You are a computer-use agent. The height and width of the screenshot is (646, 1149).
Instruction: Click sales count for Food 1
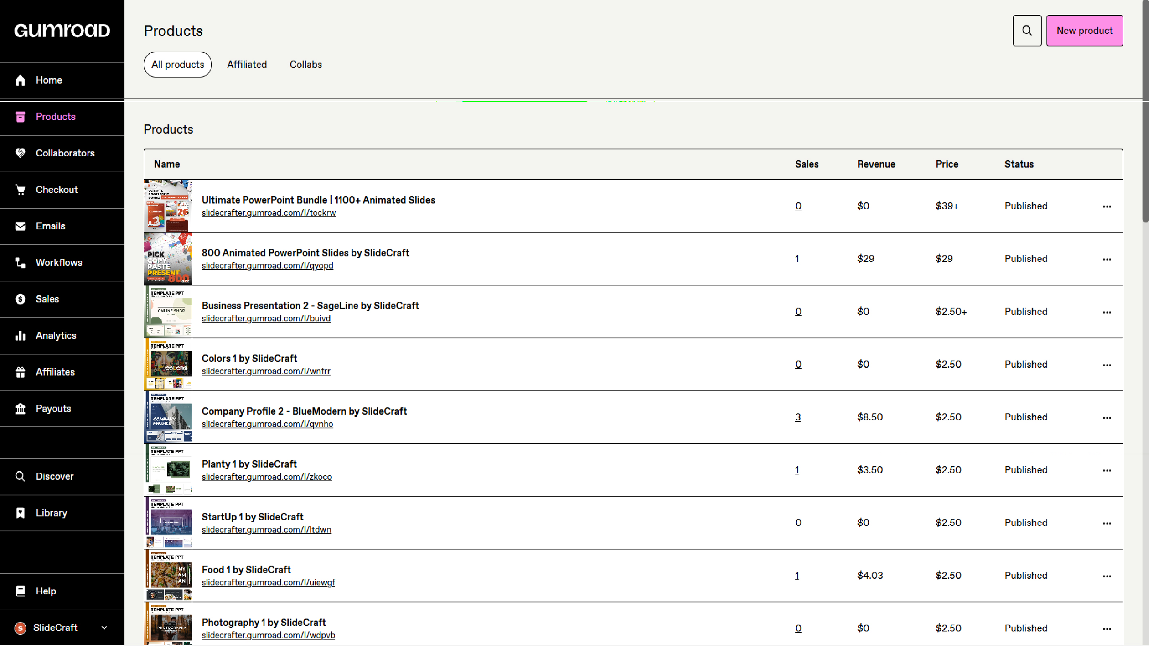point(797,575)
